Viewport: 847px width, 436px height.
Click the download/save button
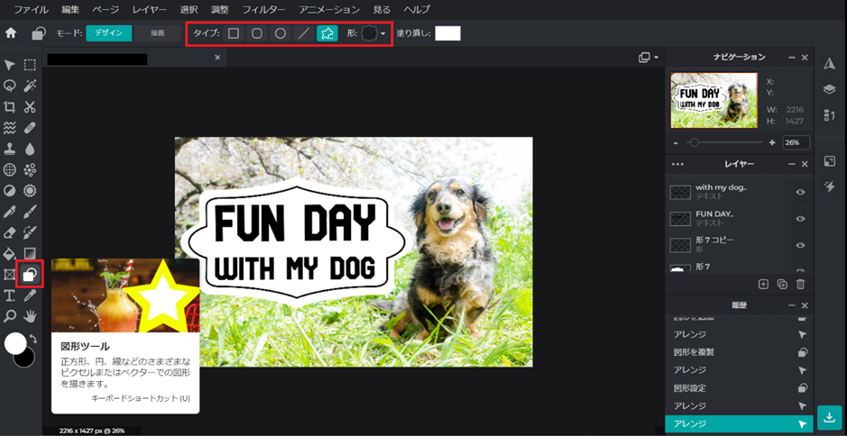[829, 418]
